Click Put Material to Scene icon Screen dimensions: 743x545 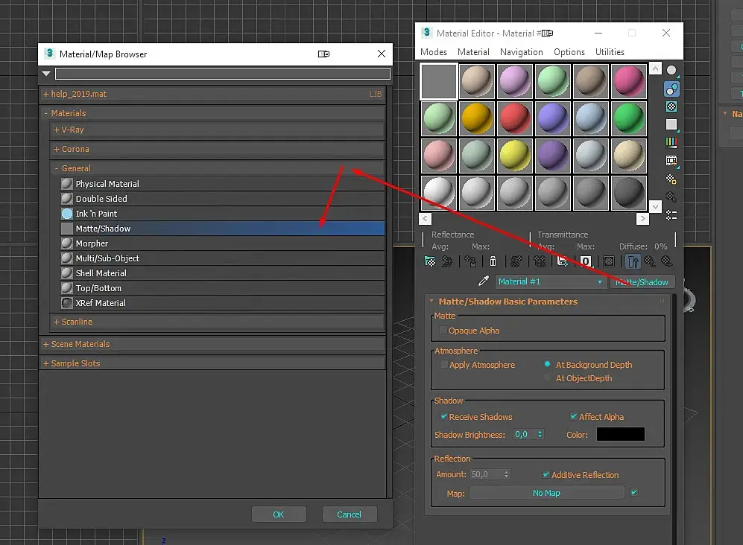click(447, 261)
